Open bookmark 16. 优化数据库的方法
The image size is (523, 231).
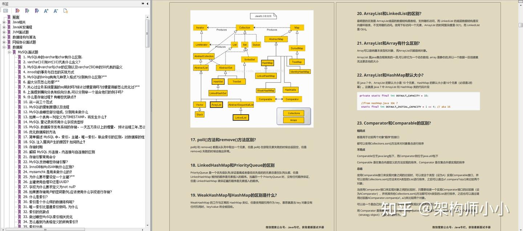(x=39, y=132)
